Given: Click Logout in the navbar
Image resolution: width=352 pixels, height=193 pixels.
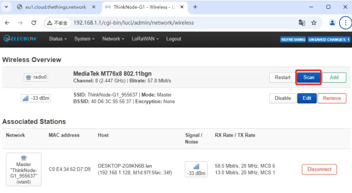Looking at the screenshot, I should 173,39.
